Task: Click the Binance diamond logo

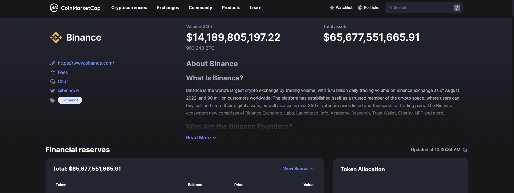Action: tap(56, 37)
